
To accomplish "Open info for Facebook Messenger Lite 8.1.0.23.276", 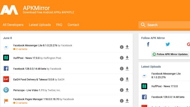I will [122, 47].
